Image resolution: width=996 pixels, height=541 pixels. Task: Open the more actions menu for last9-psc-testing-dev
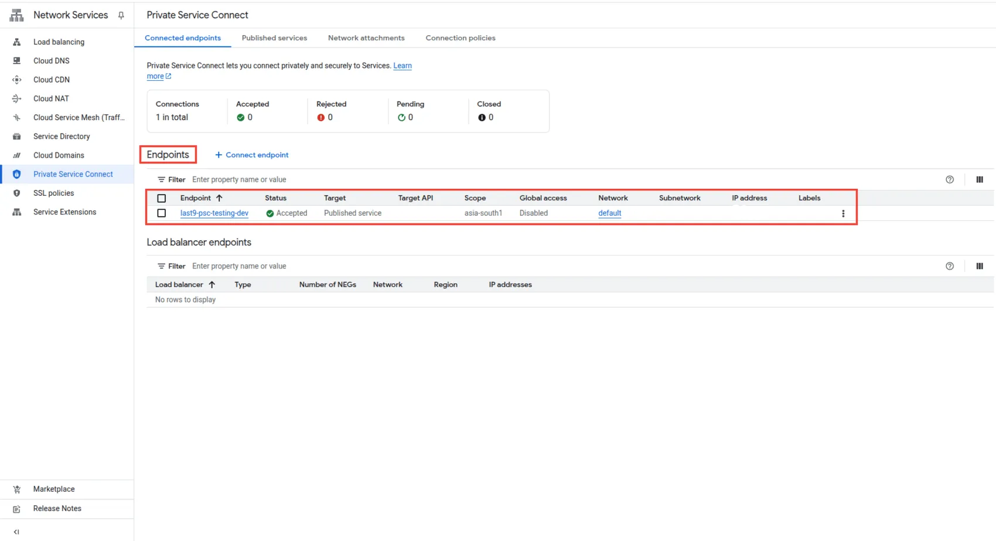843,214
